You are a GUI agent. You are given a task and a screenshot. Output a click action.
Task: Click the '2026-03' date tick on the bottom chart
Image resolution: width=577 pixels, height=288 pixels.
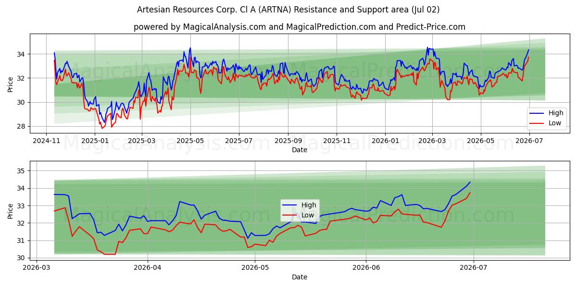pyautogui.click(x=37, y=268)
